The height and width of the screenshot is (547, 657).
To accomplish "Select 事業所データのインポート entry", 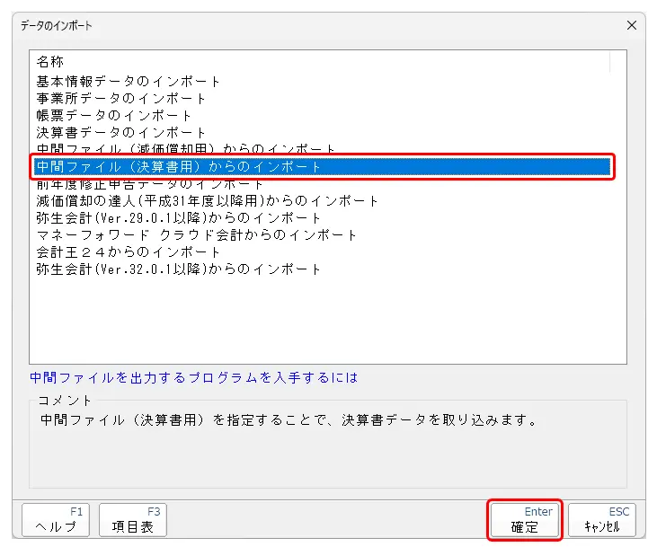I will click(x=121, y=98).
